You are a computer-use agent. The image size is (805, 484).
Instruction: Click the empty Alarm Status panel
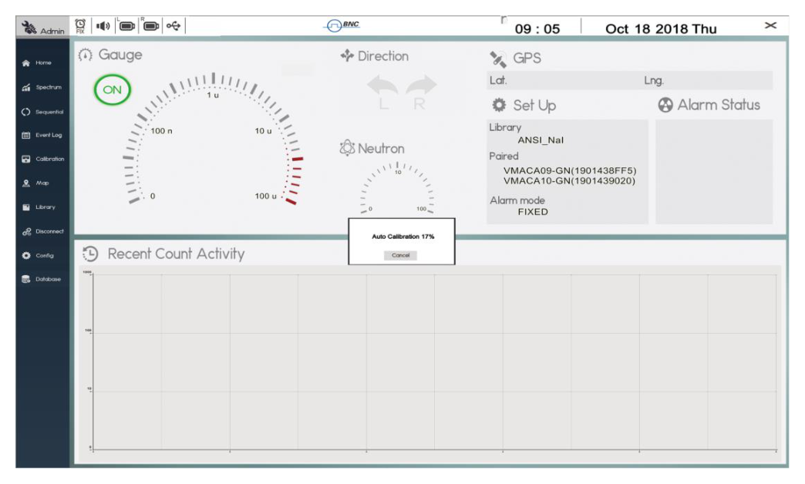(713, 172)
